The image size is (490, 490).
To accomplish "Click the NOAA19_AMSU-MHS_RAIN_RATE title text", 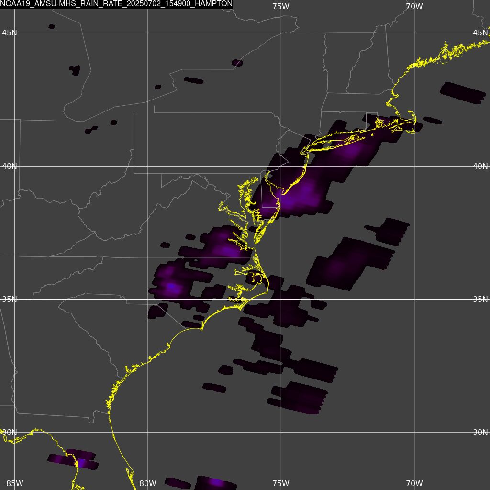I will click(x=116, y=4).
